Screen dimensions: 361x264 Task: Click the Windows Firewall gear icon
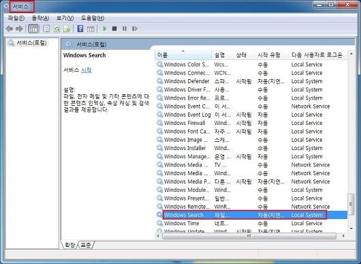coord(159,123)
